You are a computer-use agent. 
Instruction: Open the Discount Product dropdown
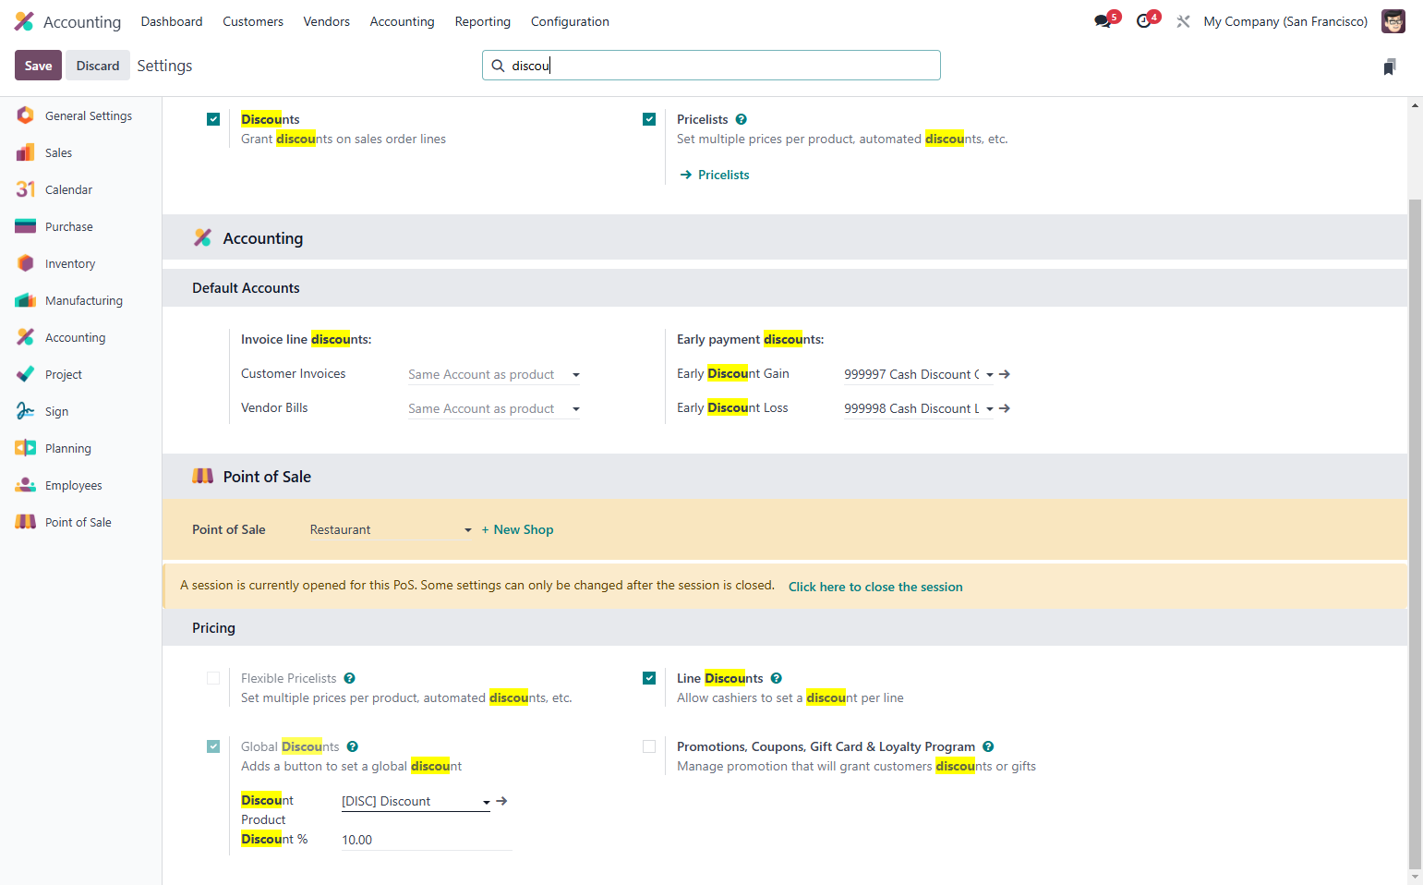coord(416,801)
